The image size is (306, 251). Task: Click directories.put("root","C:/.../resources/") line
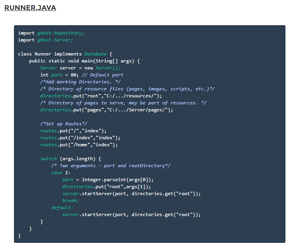pyautogui.click(x=101, y=96)
